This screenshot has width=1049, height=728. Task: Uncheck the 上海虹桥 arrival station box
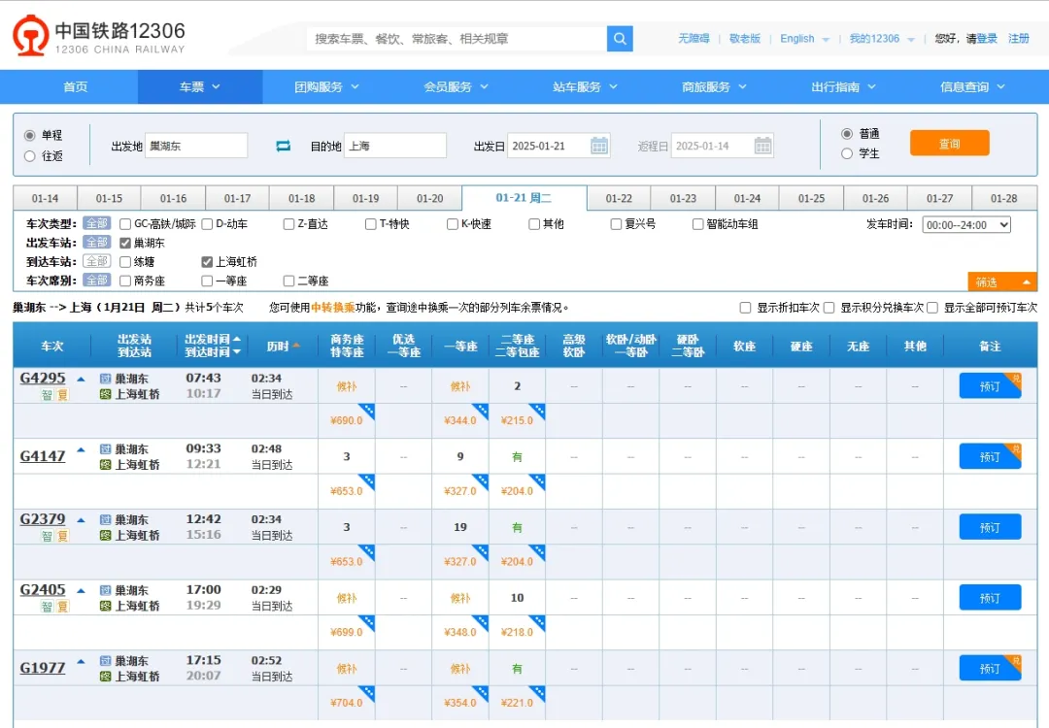pyautogui.click(x=207, y=262)
